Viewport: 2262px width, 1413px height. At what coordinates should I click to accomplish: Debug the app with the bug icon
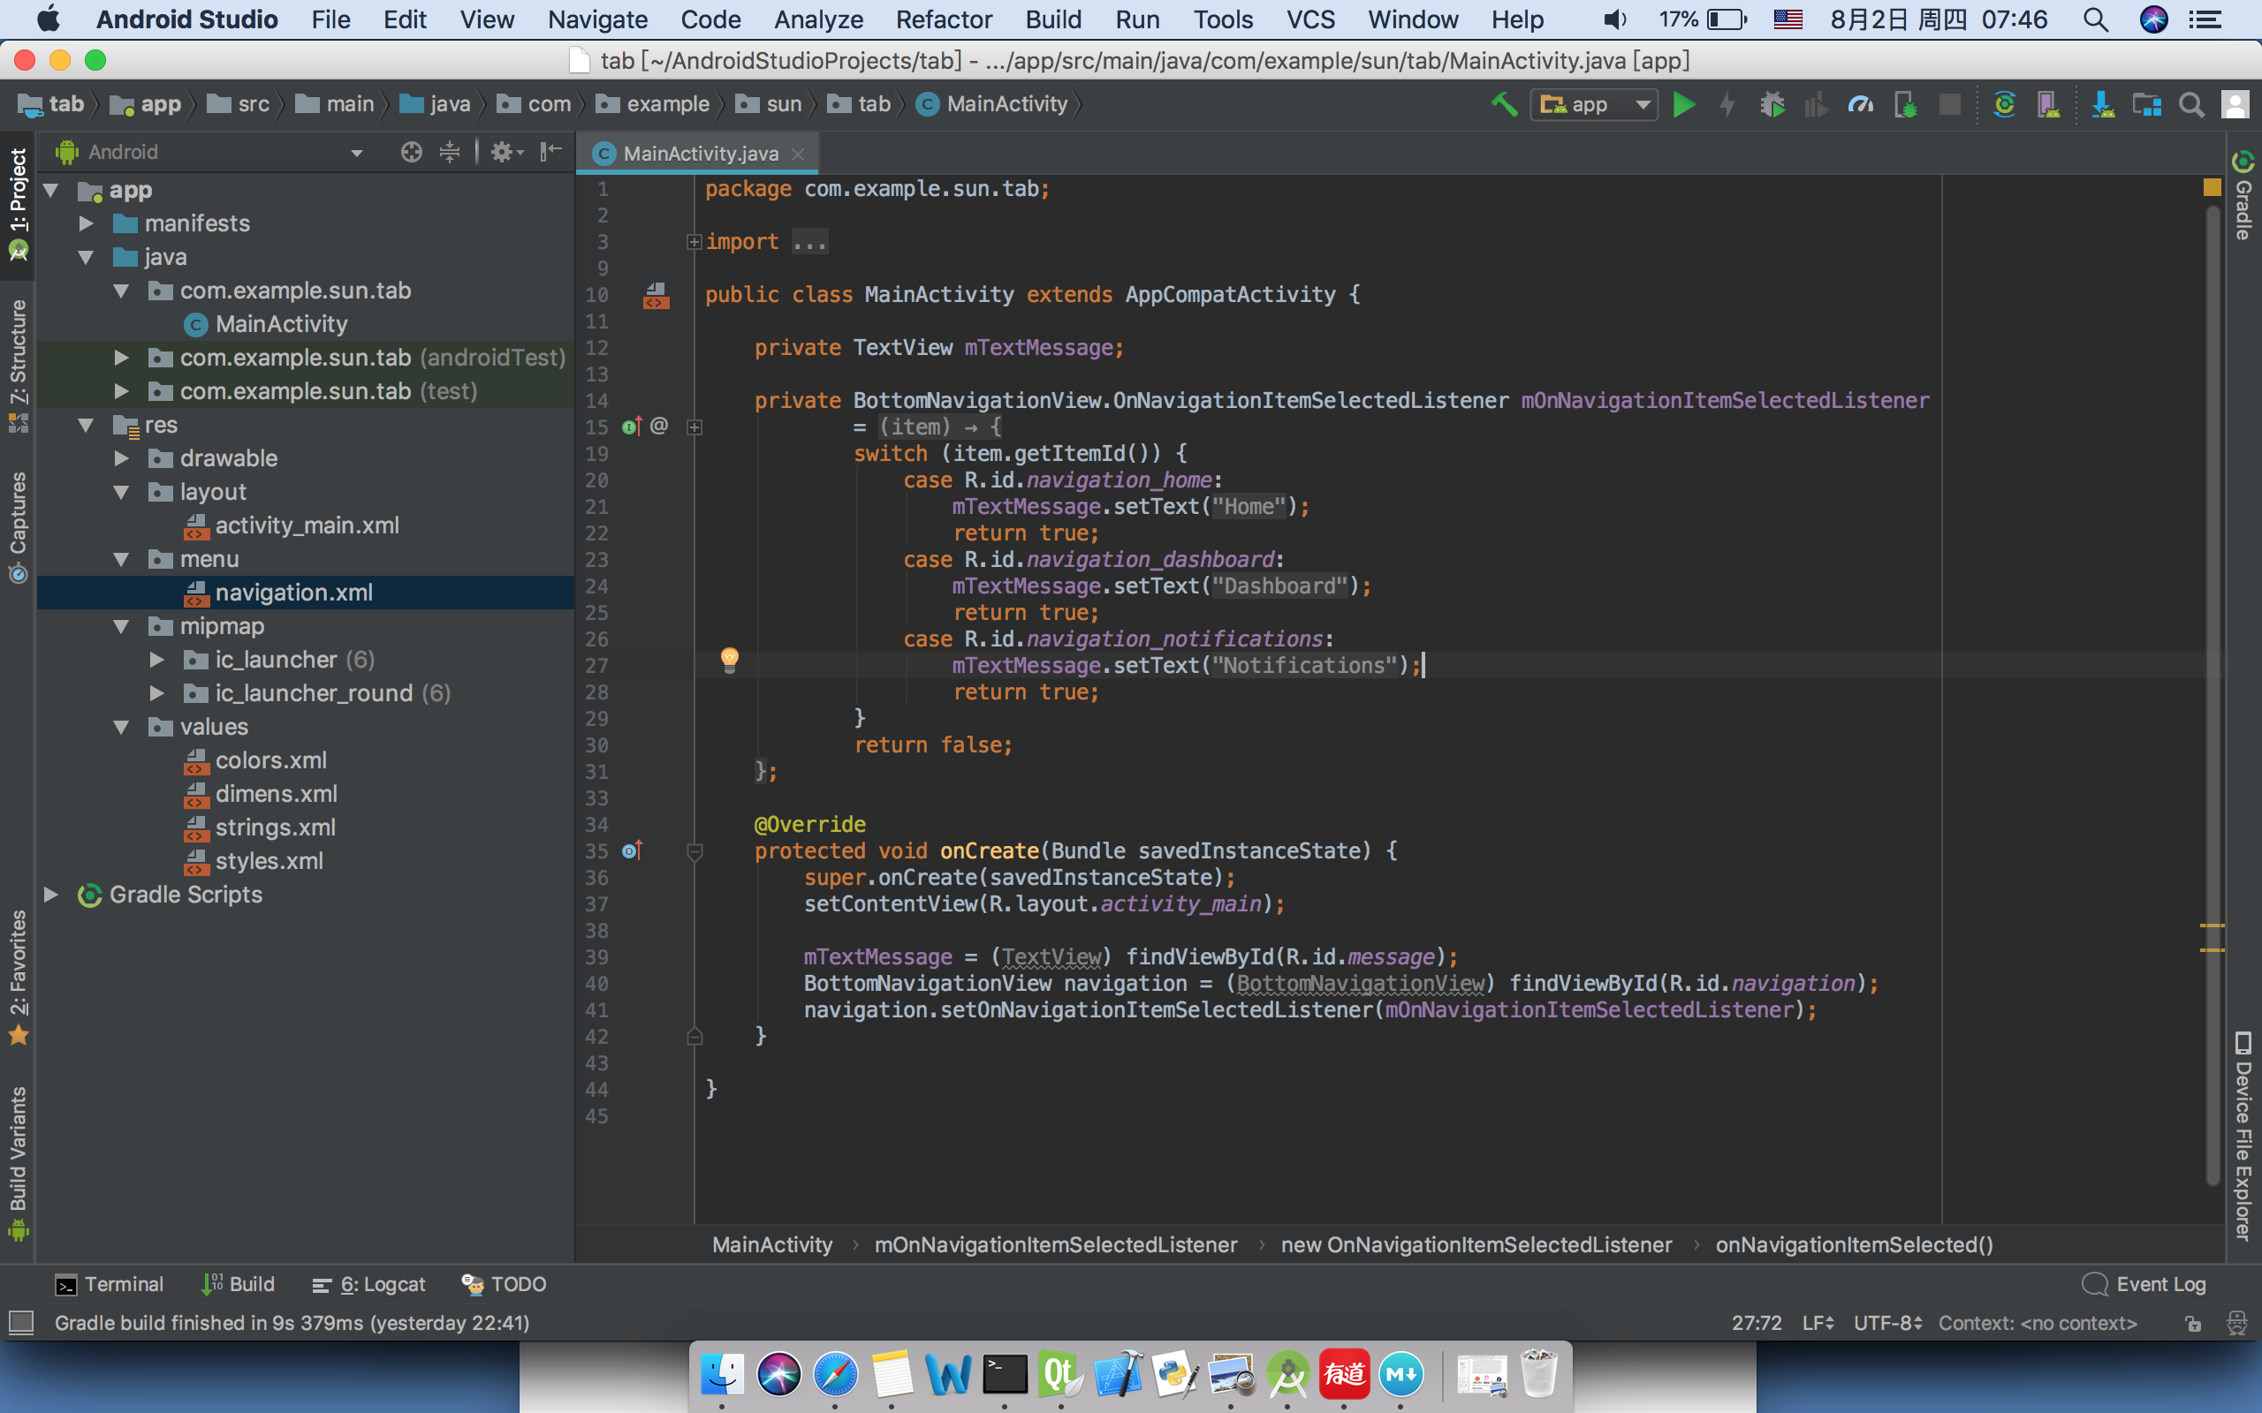[1772, 105]
